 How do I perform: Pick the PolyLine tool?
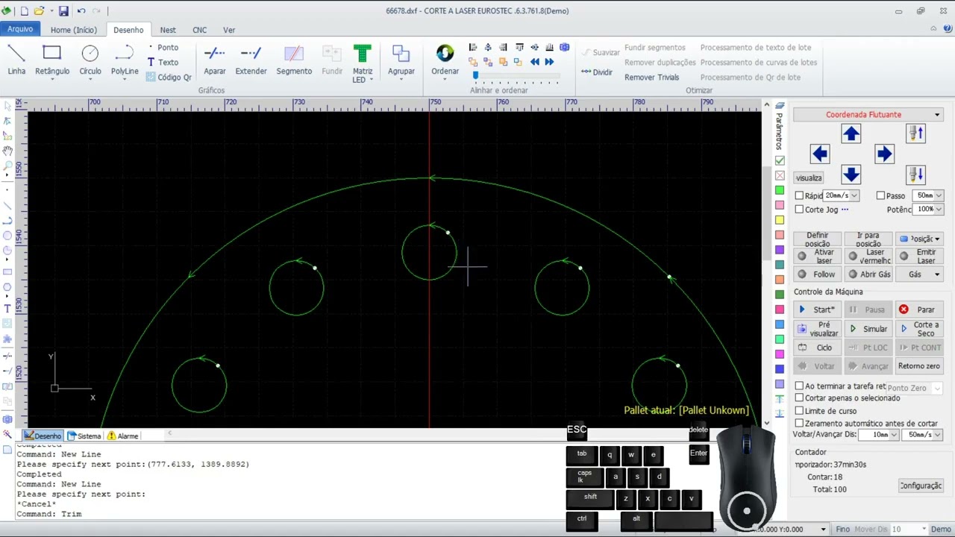(x=125, y=60)
